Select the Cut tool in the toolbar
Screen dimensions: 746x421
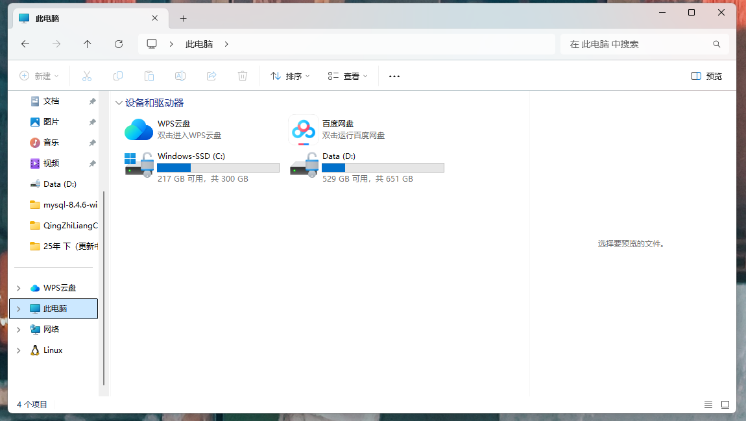tap(86, 76)
